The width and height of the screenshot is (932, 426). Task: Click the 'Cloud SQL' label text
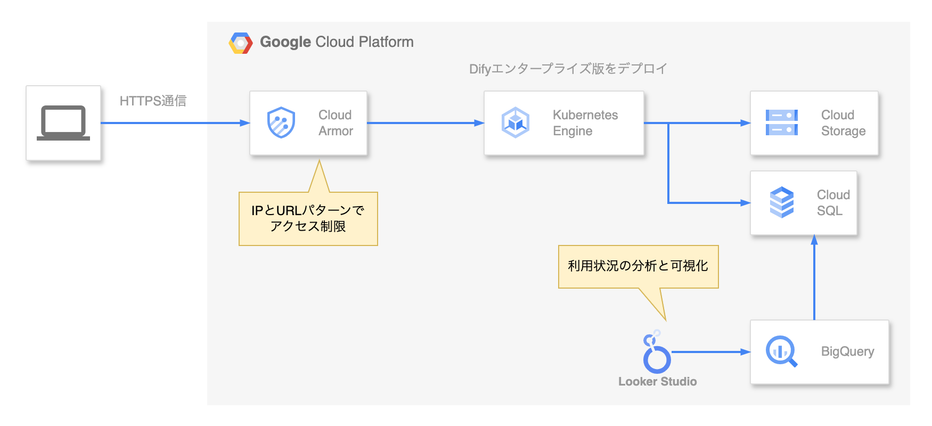833,203
